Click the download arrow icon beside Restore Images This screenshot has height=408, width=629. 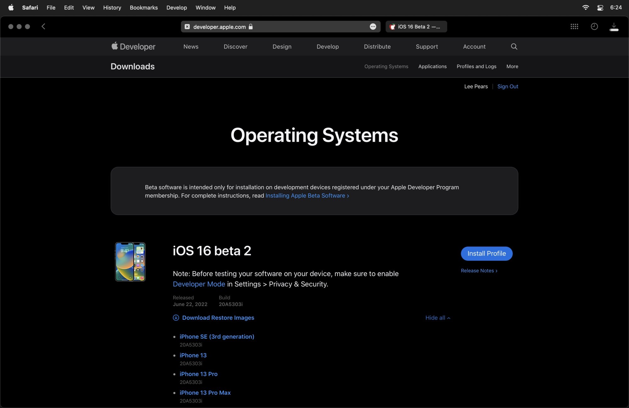[176, 318]
